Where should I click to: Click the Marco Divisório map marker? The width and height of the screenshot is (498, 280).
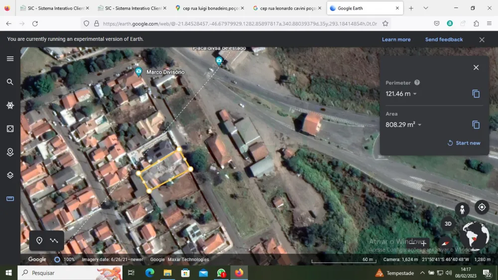tap(138, 72)
